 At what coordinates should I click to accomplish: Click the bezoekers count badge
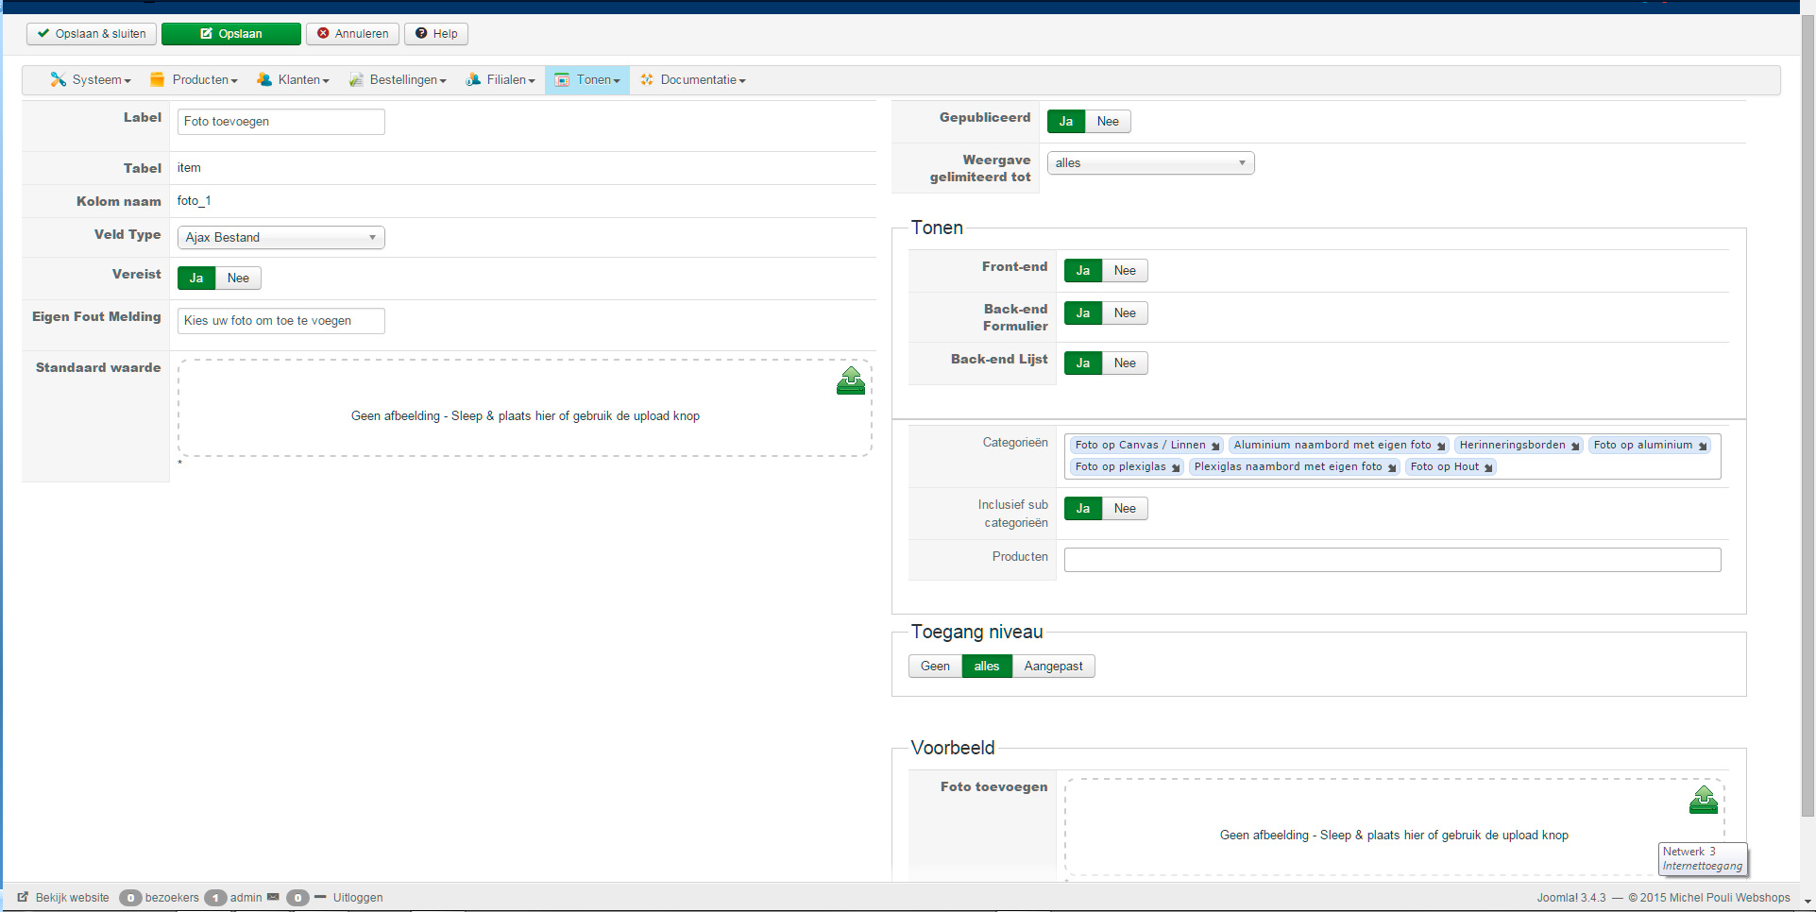(130, 897)
